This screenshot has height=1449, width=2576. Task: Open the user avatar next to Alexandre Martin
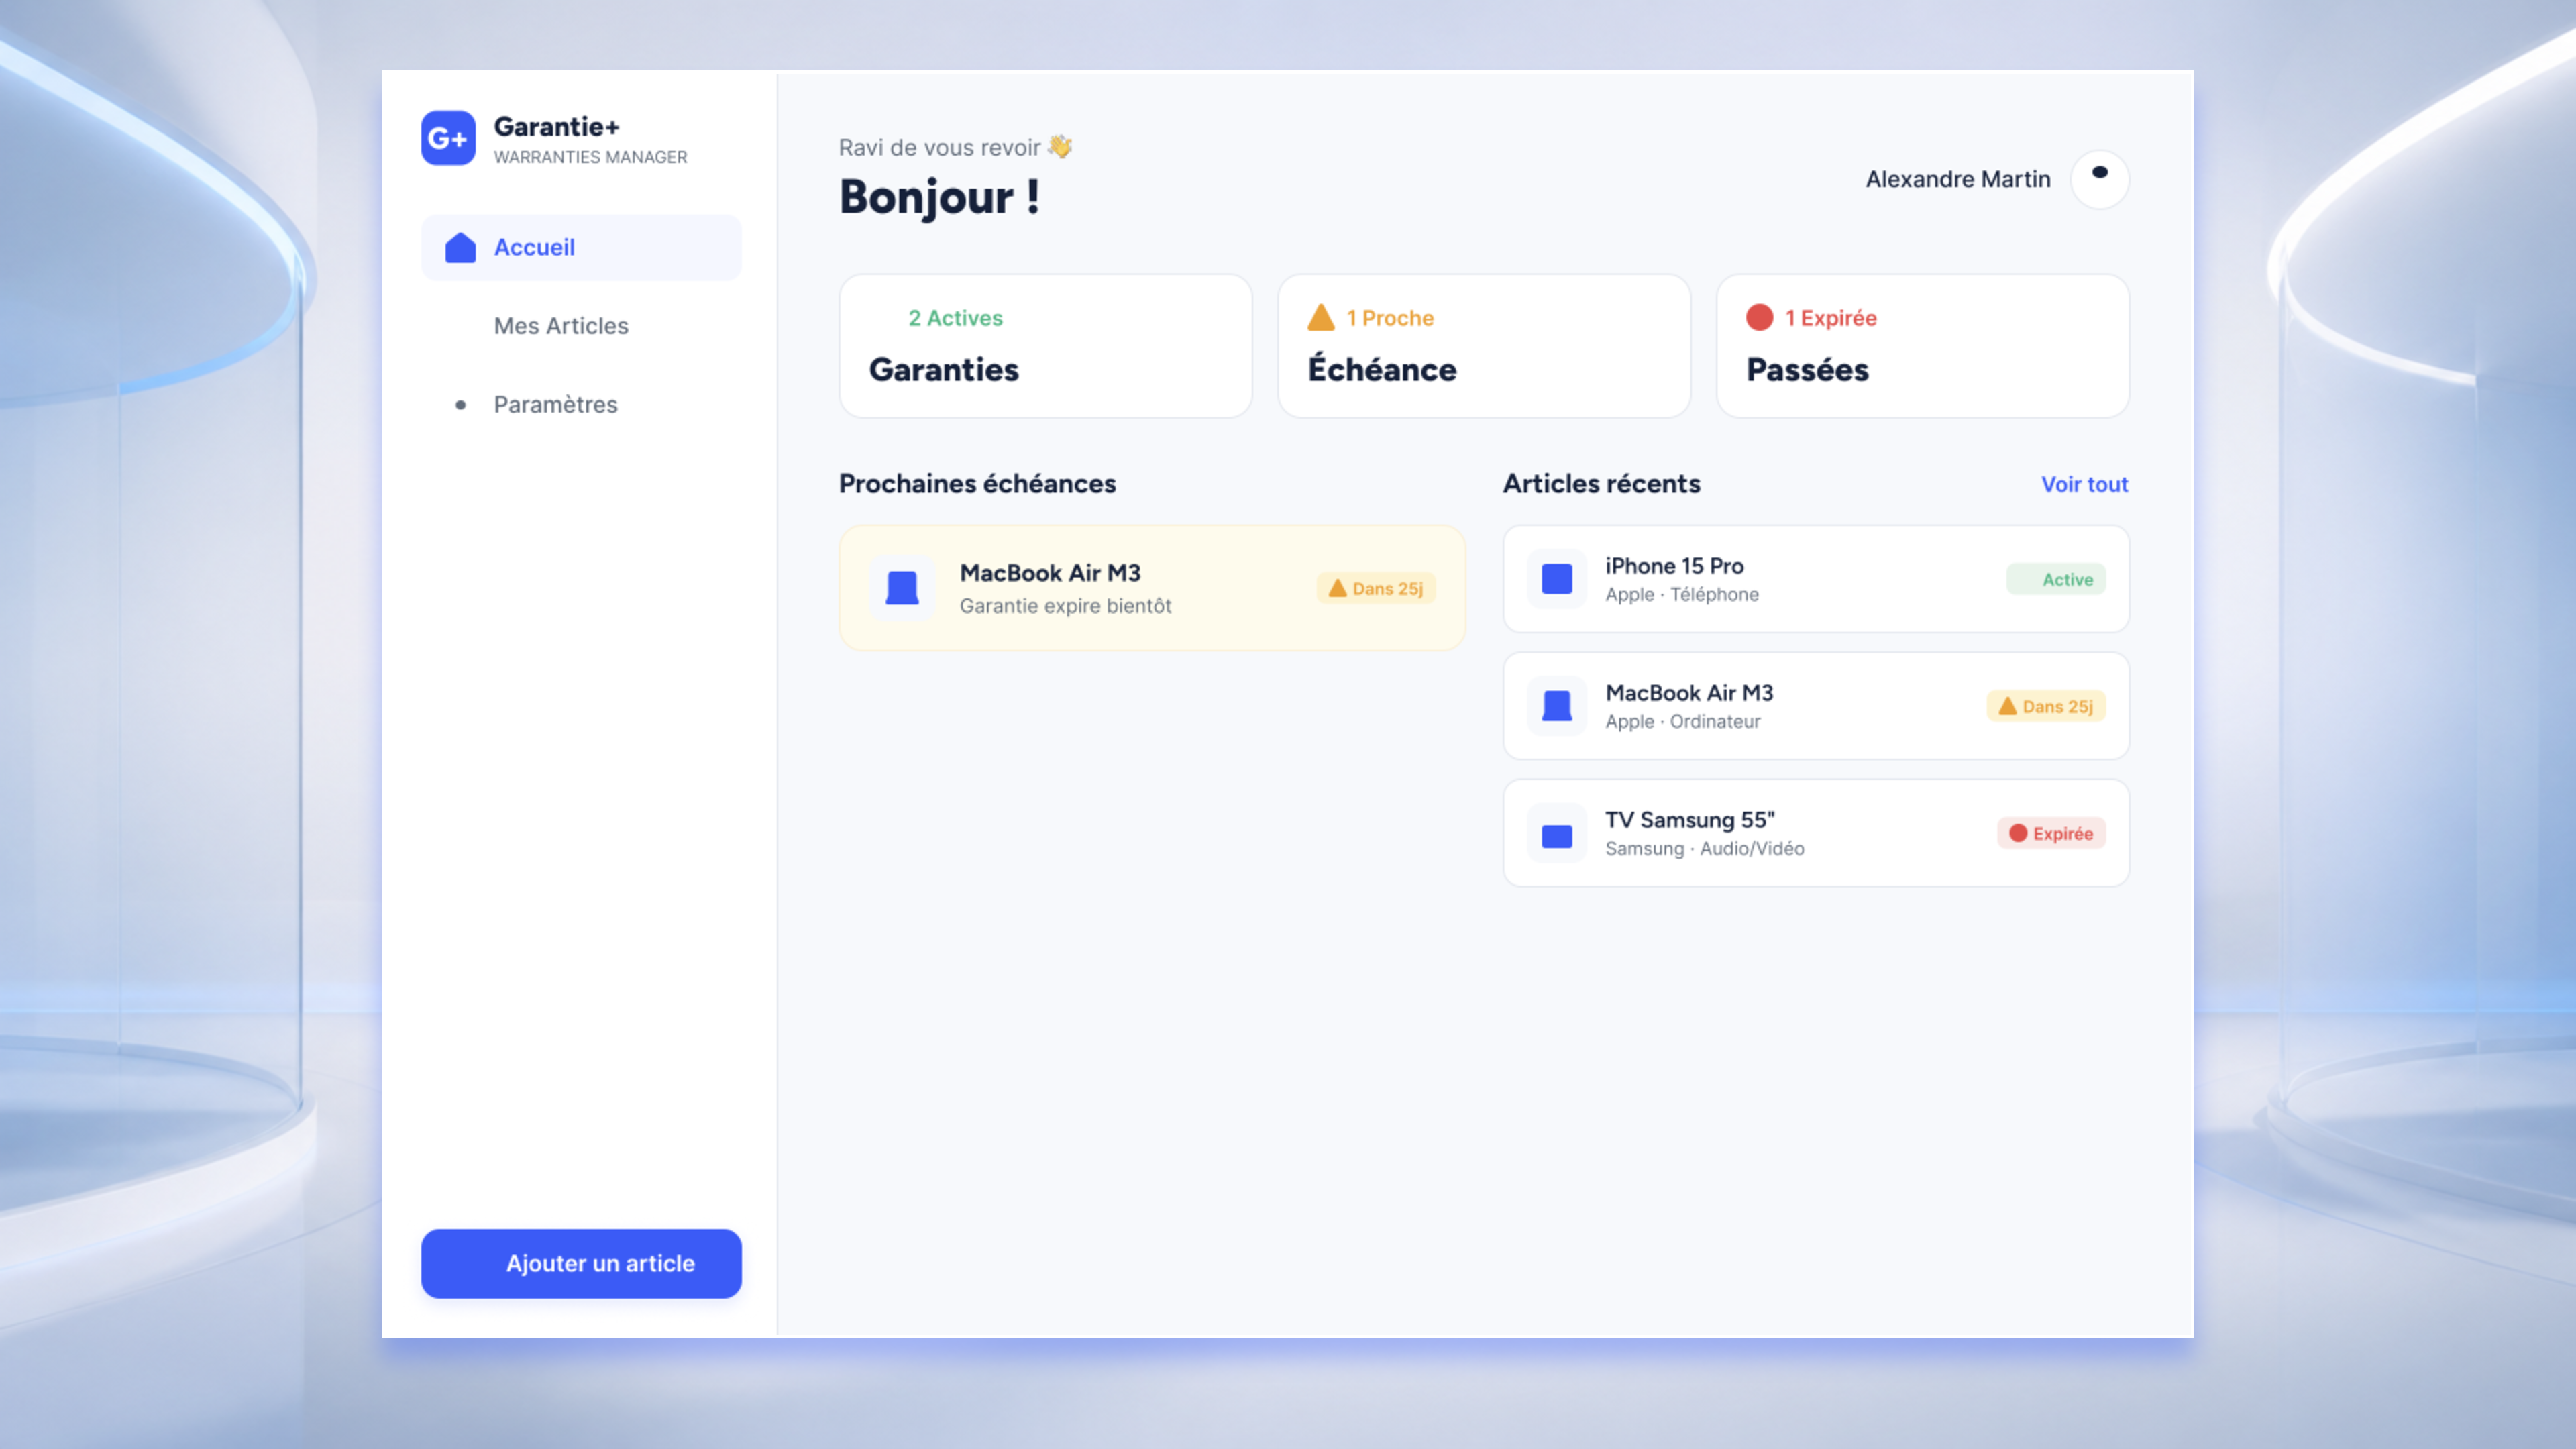2099,179
